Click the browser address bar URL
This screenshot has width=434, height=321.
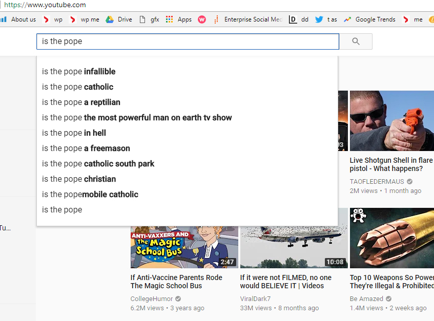[x=45, y=5]
